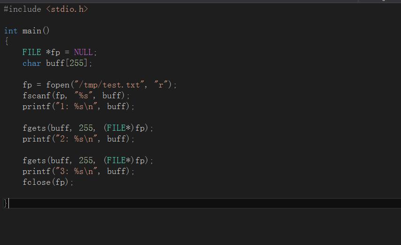Click the int keyword before main
The height and width of the screenshot is (245, 401).
[11, 31]
